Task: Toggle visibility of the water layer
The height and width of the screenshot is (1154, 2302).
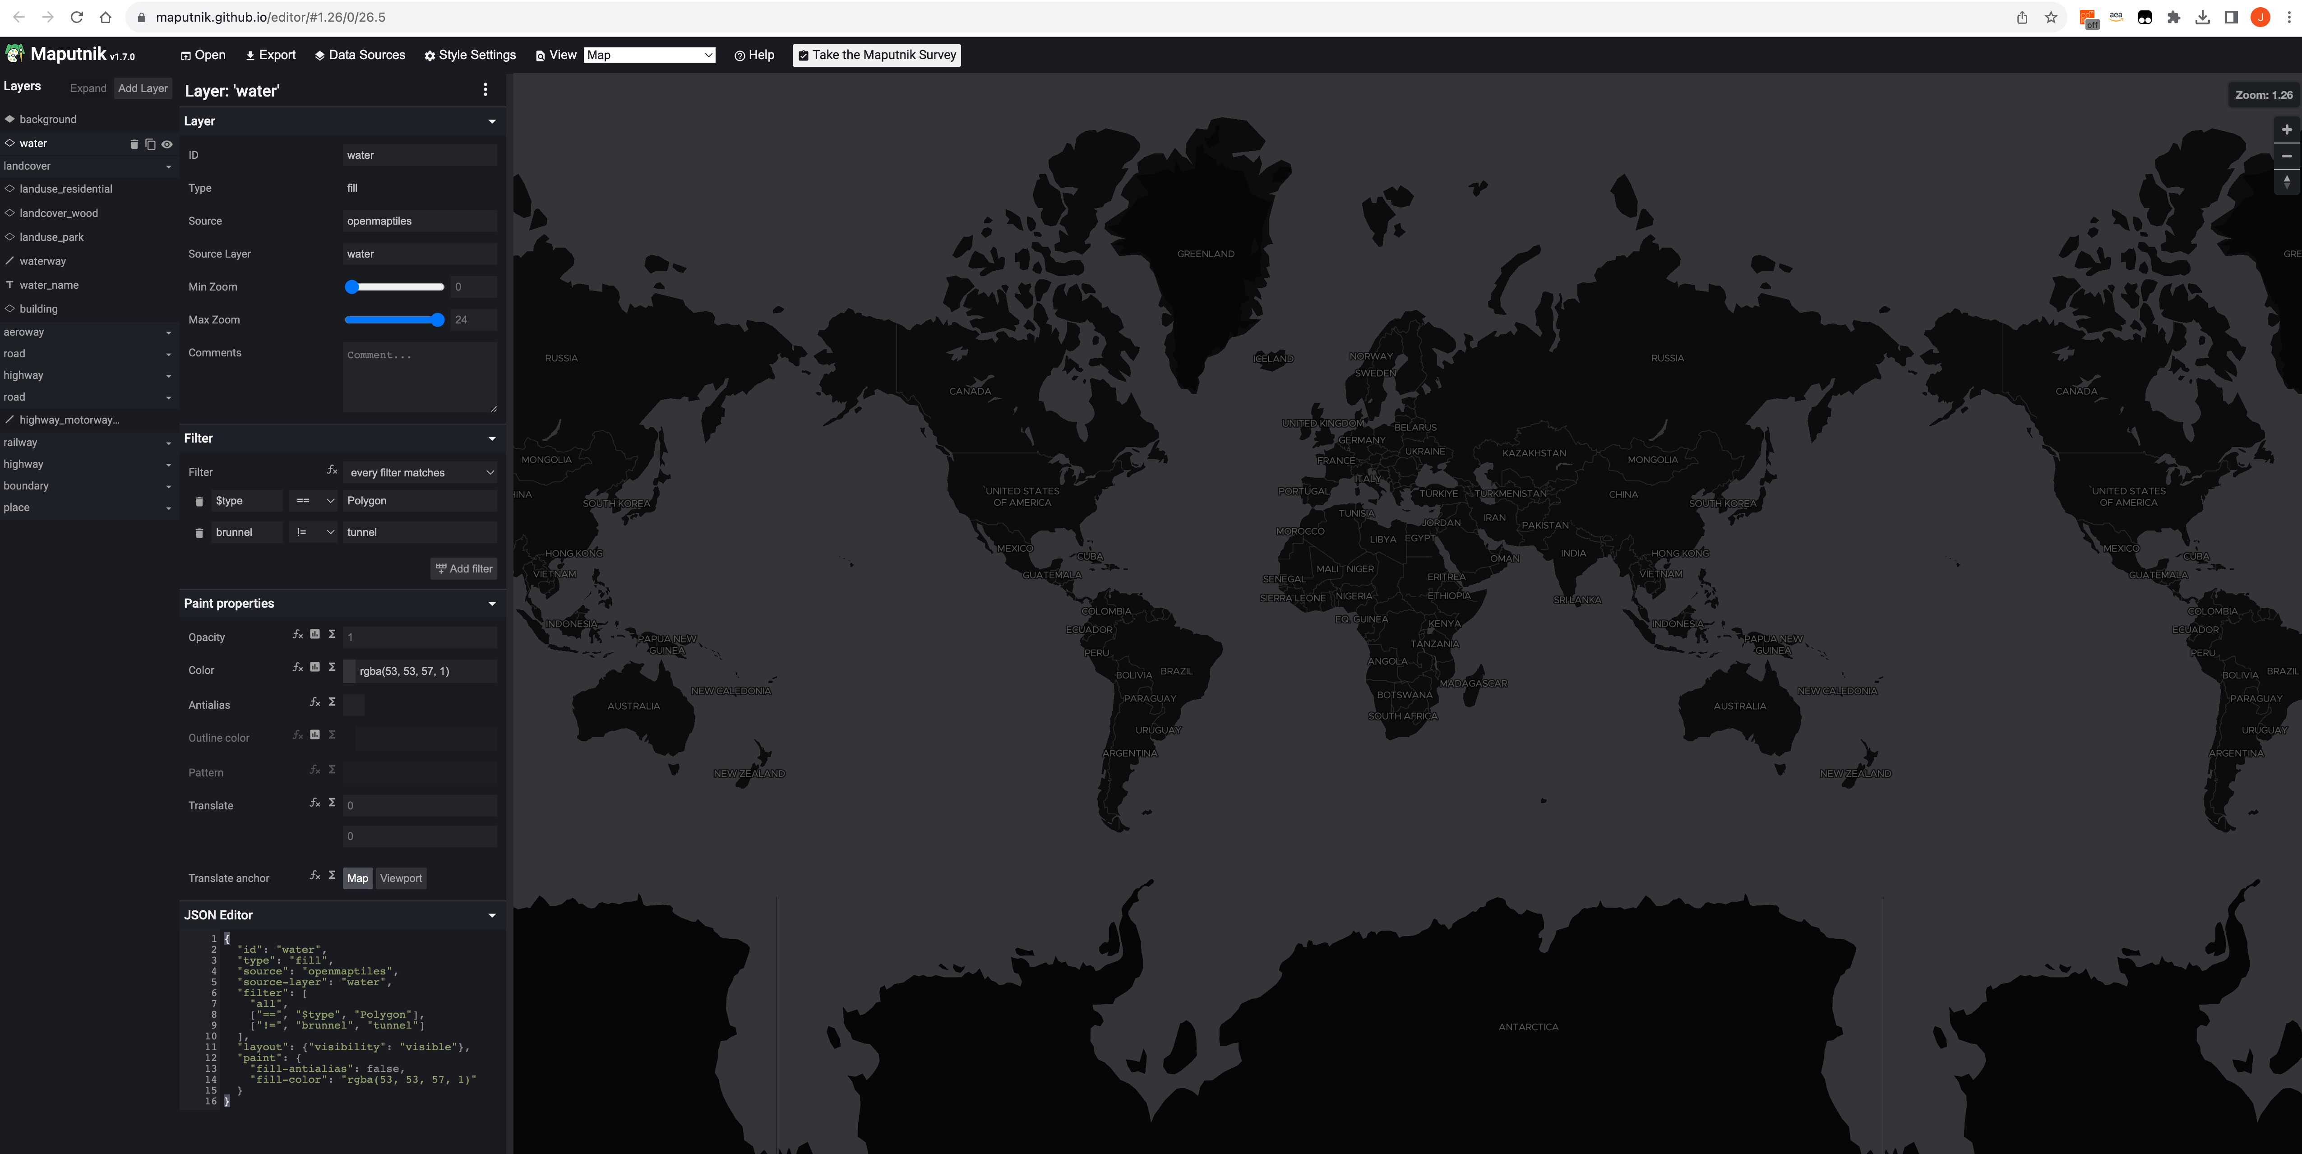Action: point(166,144)
